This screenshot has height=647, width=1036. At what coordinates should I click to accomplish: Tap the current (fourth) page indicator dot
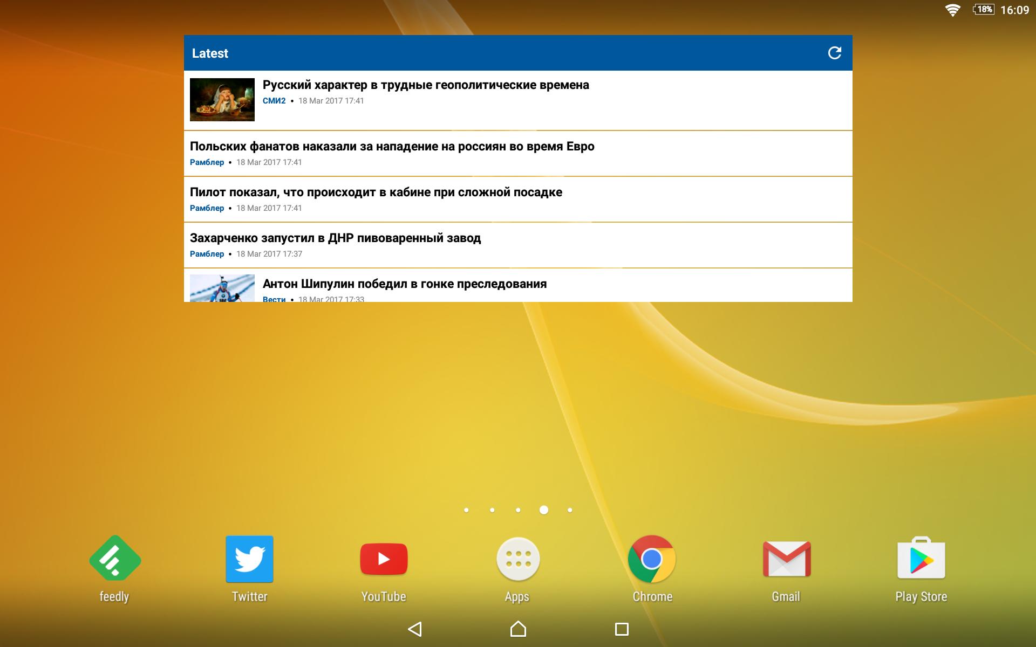click(x=544, y=510)
